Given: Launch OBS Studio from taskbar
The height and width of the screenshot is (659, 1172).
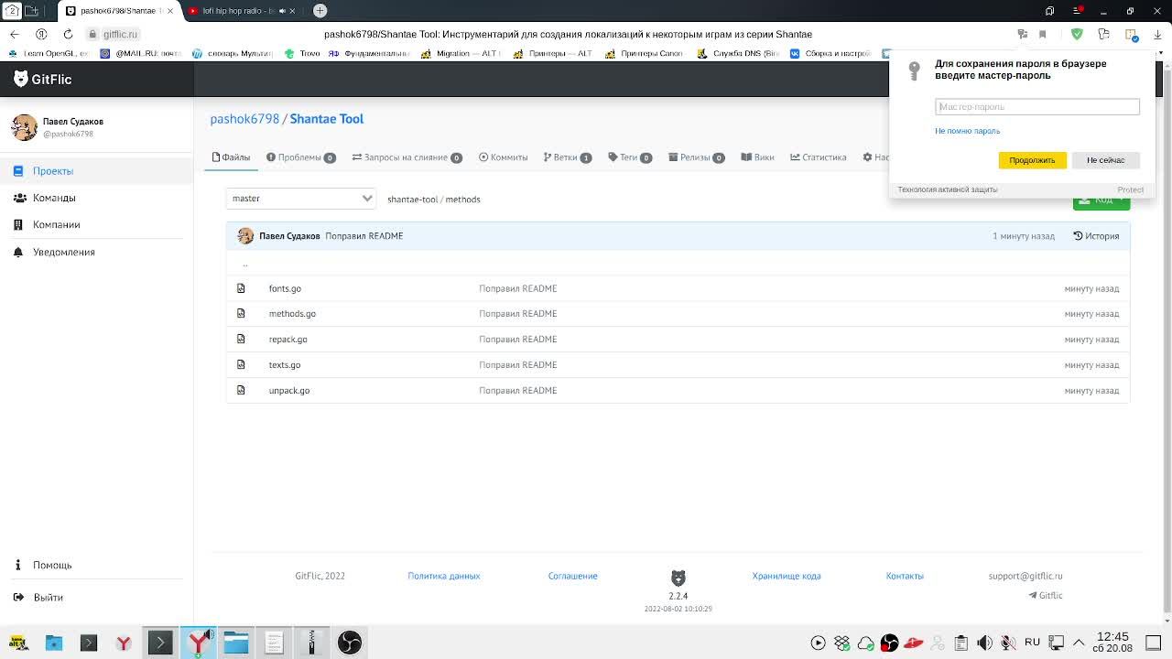Looking at the screenshot, I should tap(349, 643).
